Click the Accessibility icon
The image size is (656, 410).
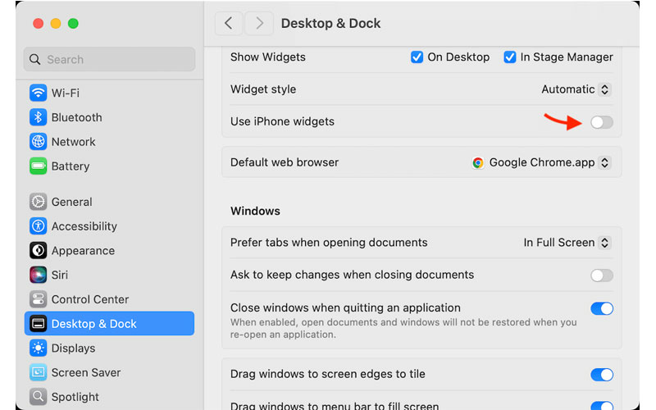[x=38, y=226]
